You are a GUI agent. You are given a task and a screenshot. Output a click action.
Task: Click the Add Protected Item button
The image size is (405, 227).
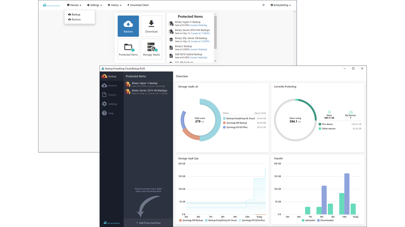point(148,223)
